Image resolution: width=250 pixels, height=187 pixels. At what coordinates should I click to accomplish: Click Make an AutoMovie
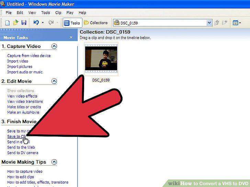coord(23,112)
